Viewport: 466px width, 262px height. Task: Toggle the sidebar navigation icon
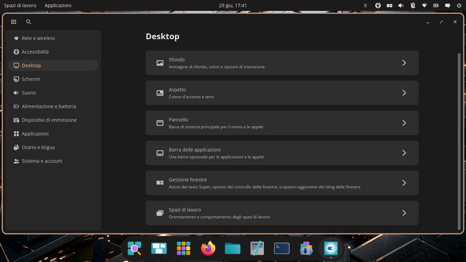(x=14, y=22)
